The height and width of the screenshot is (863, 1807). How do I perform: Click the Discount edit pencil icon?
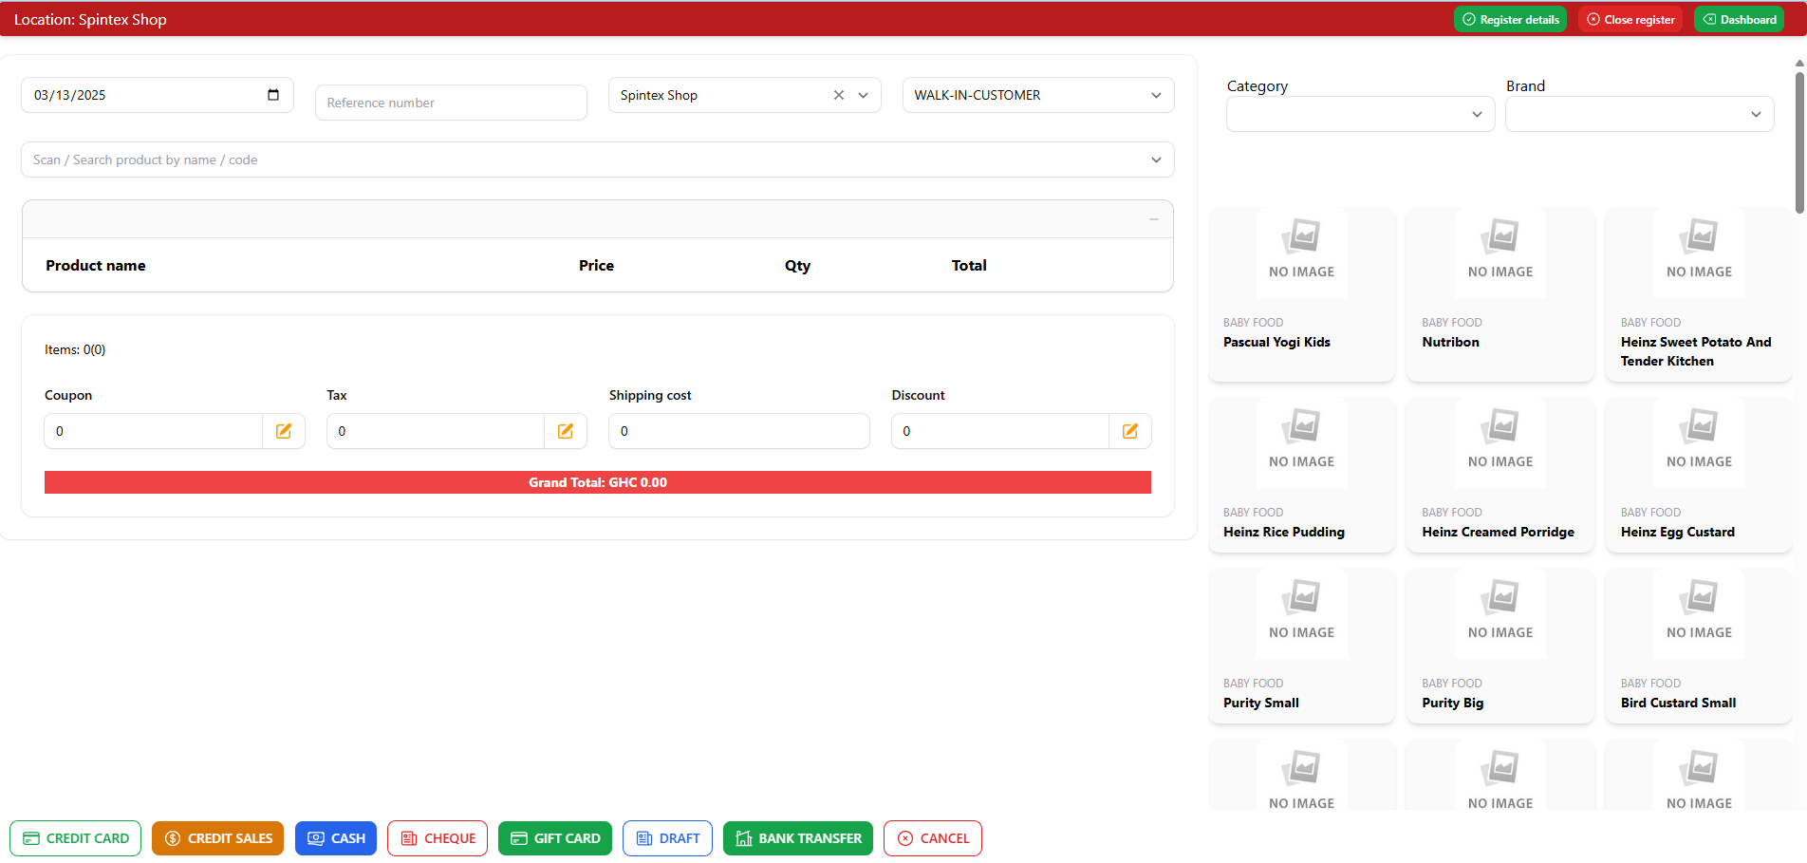[1129, 430]
